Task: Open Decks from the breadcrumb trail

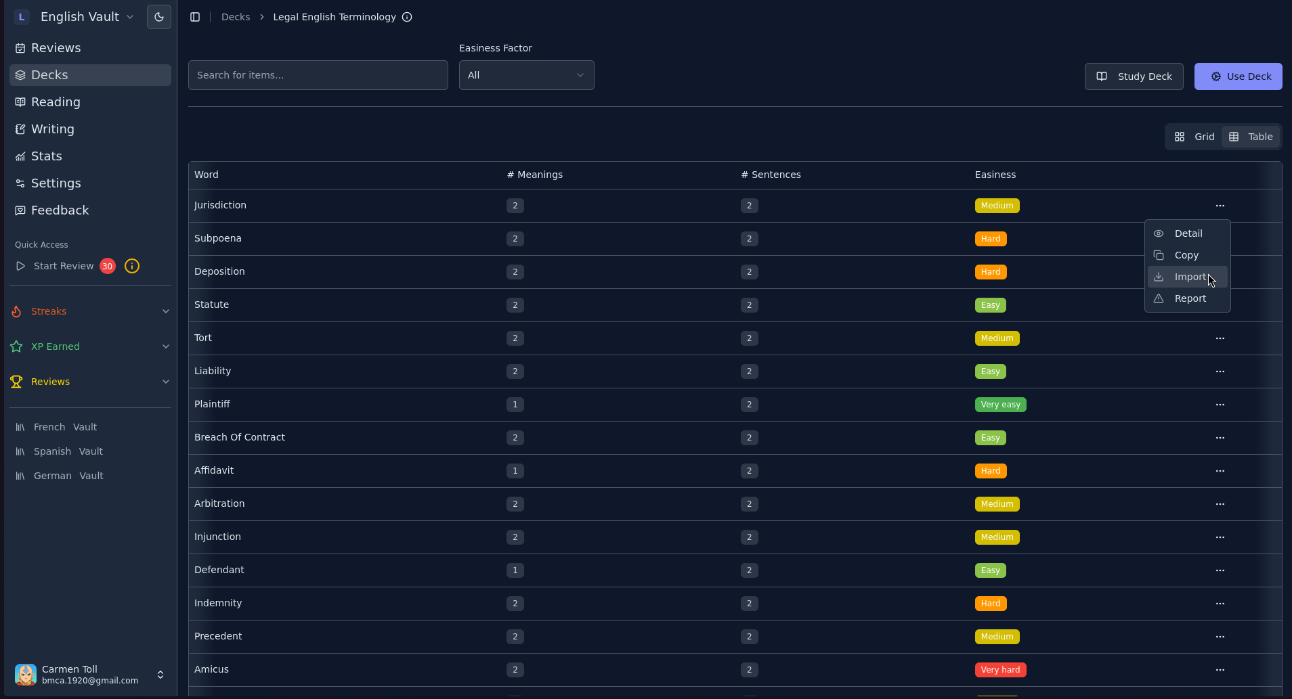Action: pos(235,17)
